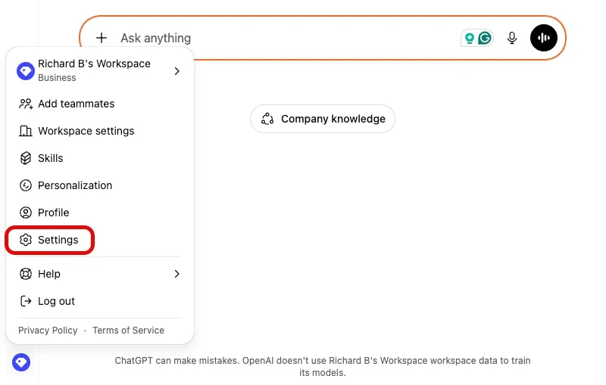
Task: Click the Help lifebuoy icon
Action: (26, 274)
